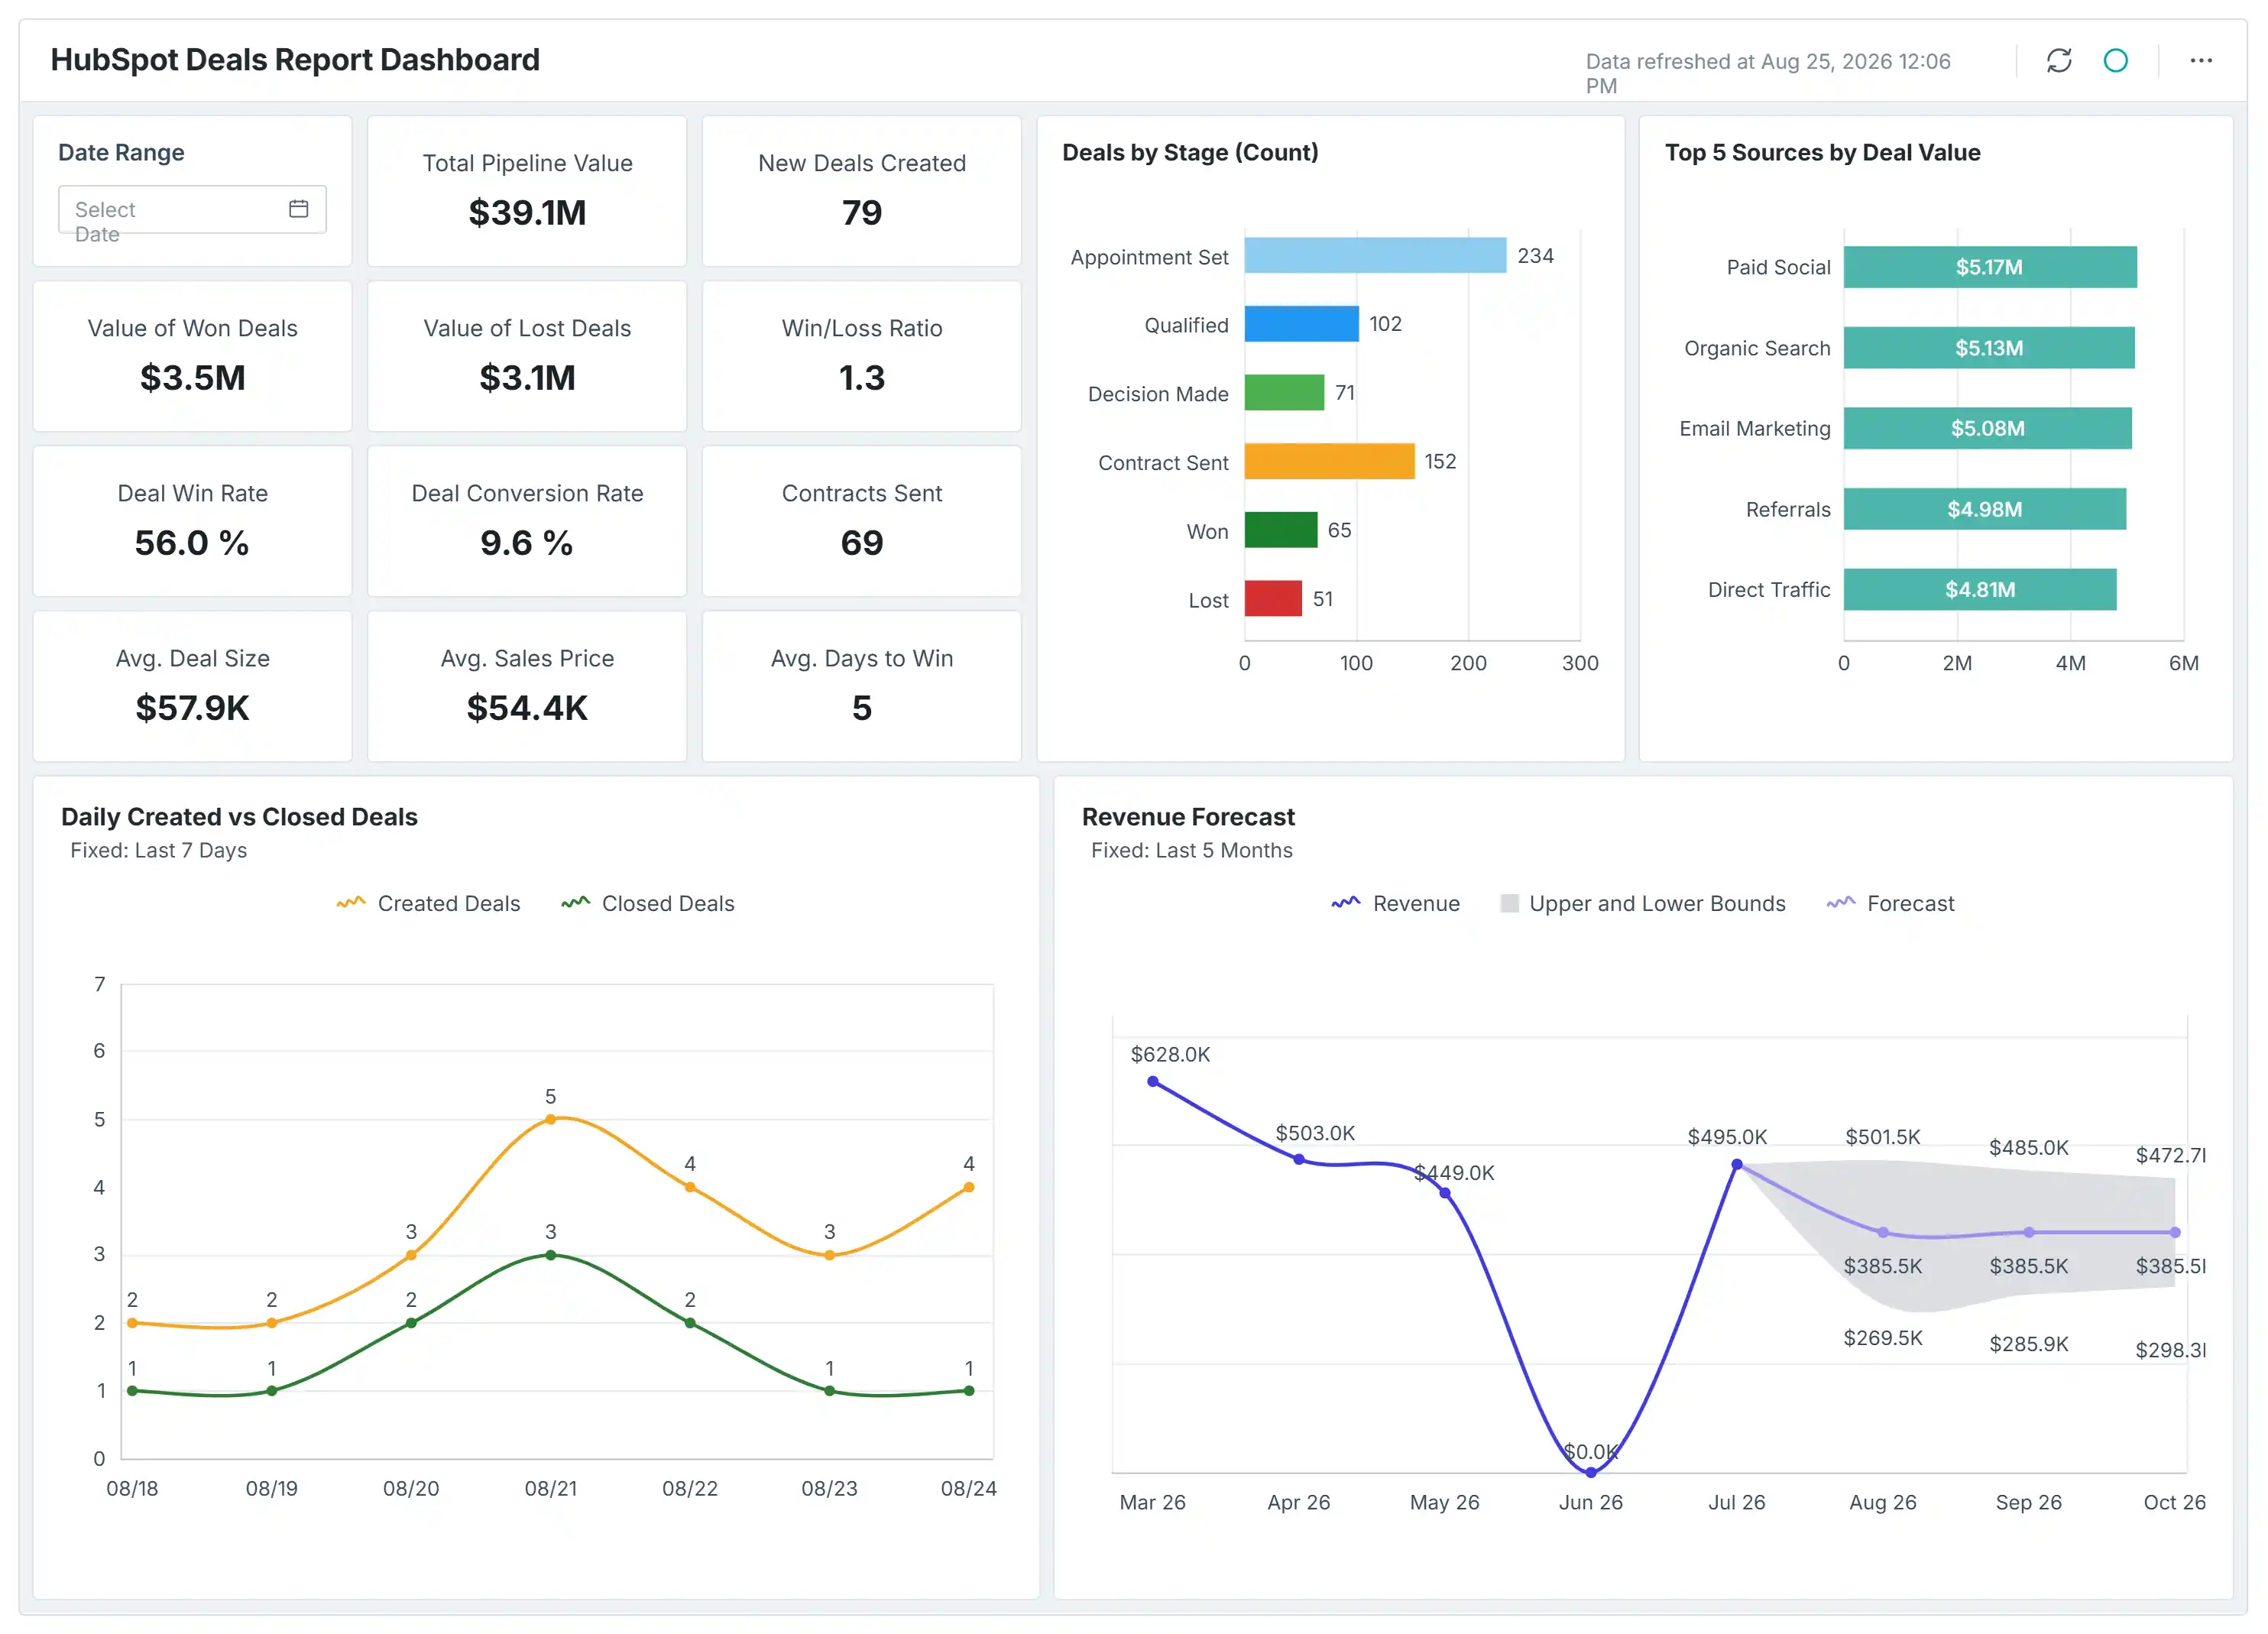Click the refresh data icon
Image resolution: width=2268 pixels, height=1634 pixels.
[x=2058, y=61]
